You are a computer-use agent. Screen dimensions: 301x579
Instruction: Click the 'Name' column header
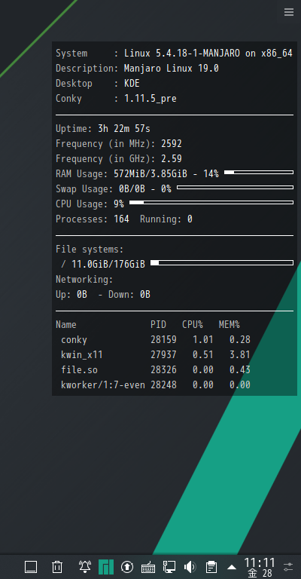[66, 325]
